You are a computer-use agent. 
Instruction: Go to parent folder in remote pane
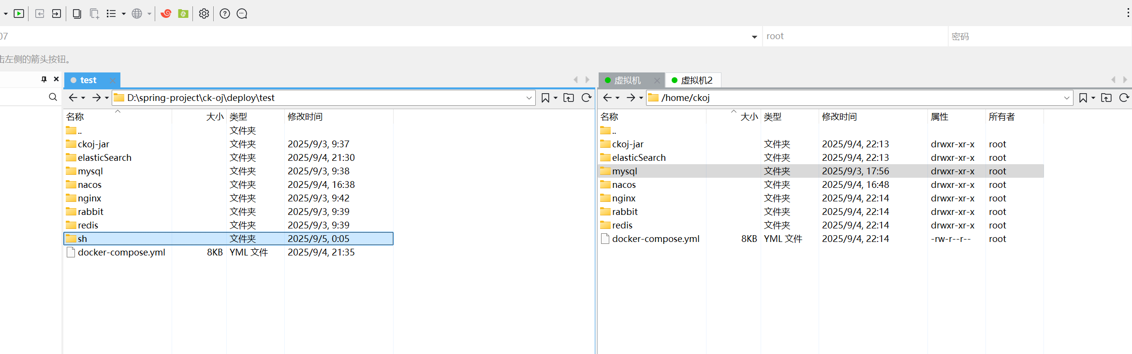(1106, 98)
